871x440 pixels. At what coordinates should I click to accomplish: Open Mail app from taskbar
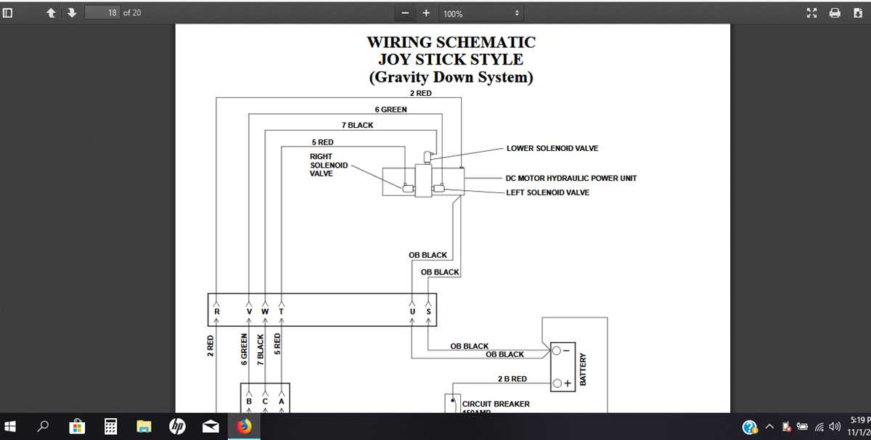tap(210, 426)
